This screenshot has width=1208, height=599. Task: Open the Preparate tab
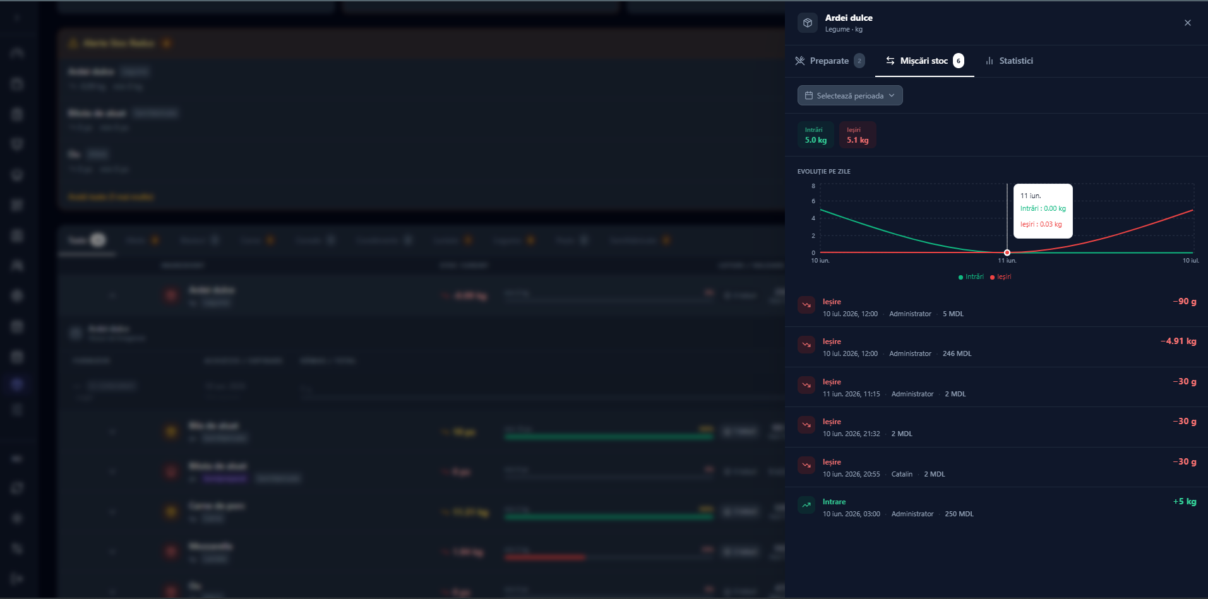pyautogui.click(x=829, y=61)
